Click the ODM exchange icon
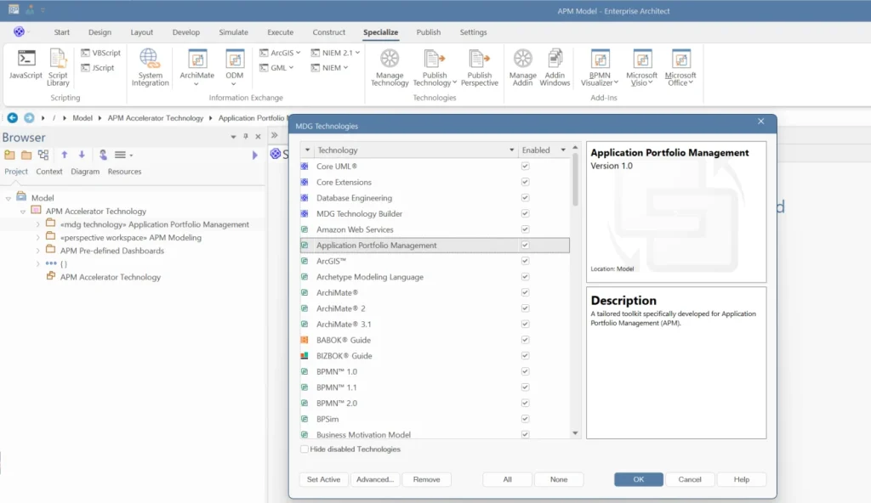871x503 pixels. [235, 59]
